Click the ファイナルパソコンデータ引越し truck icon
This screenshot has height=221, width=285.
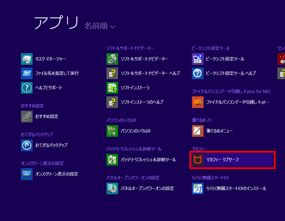[198, 102]
